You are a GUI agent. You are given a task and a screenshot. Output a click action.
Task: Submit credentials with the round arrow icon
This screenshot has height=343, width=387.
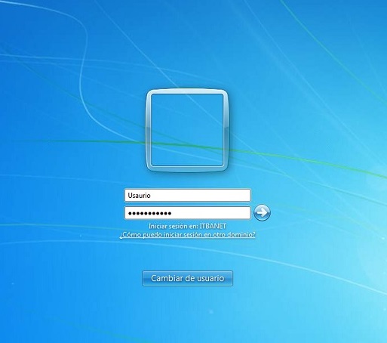click(x=262, y=213)
